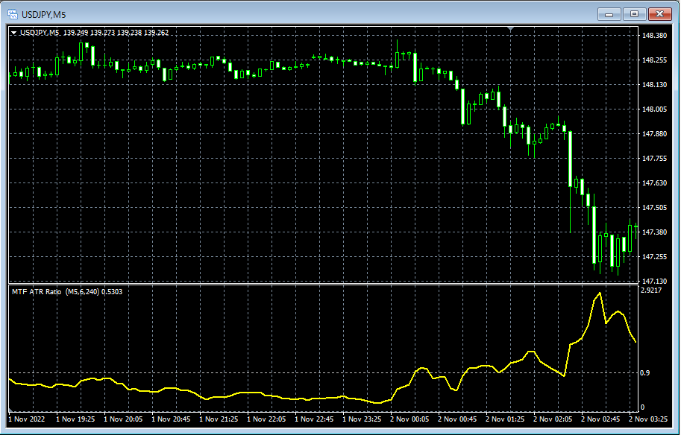Click the 1 Nov 21:25 time label

pyautogui.click(x=219, y=419)
